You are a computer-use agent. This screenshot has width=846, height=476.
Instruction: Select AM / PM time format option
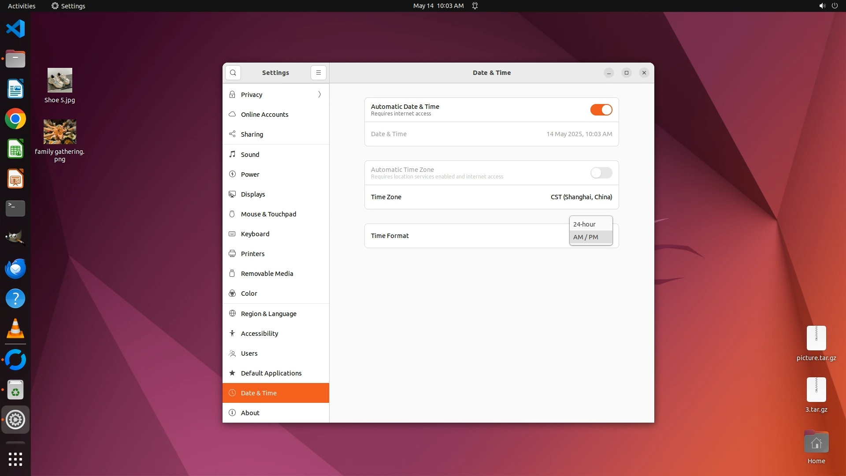586,237
